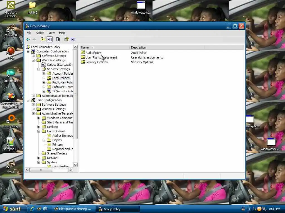
Task: Select Scripts (Startup/Shutdown) tree node
Action: [x=60, y=65]
